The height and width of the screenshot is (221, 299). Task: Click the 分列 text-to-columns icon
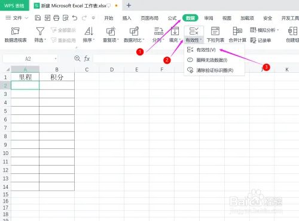[x=158, y=31]
